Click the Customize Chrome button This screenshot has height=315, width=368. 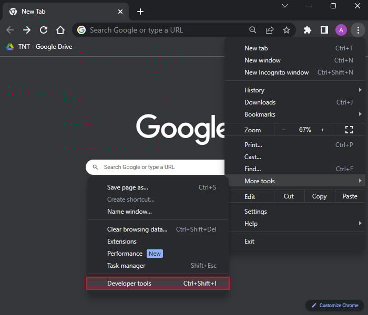[x=335, y=306]
